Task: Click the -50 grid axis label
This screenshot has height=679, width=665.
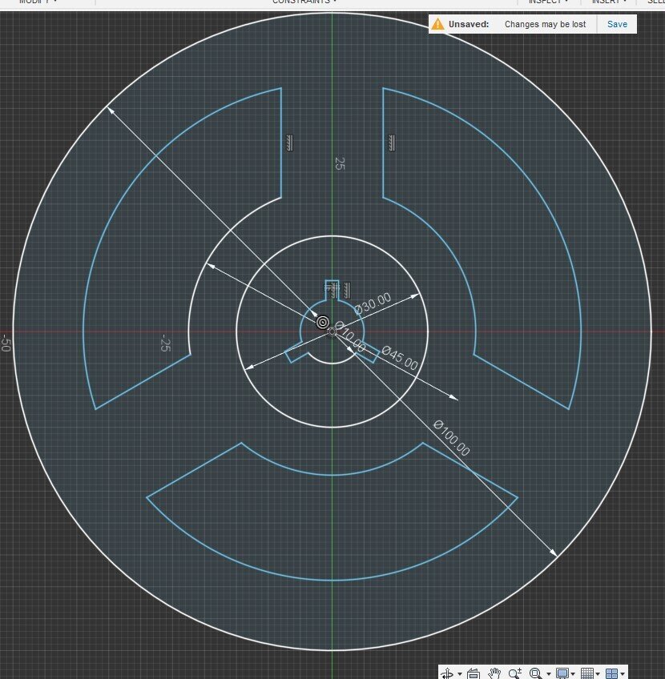Action: [x=5, y=343]
